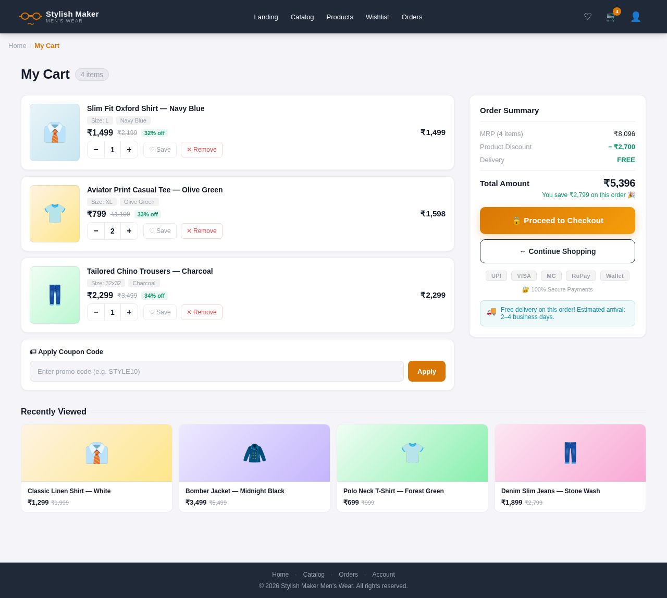This screenshot has width=667, height=598.
Task: Open Products in the top navigation
Action: [340, 17]
